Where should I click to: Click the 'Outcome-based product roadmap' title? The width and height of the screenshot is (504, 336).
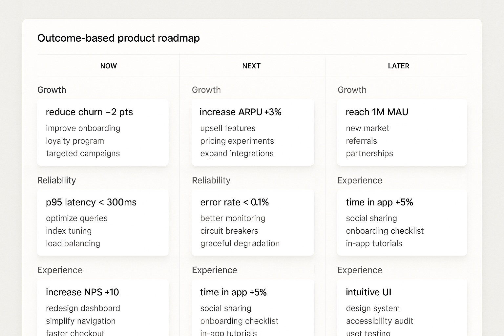(x=118, y=38)
